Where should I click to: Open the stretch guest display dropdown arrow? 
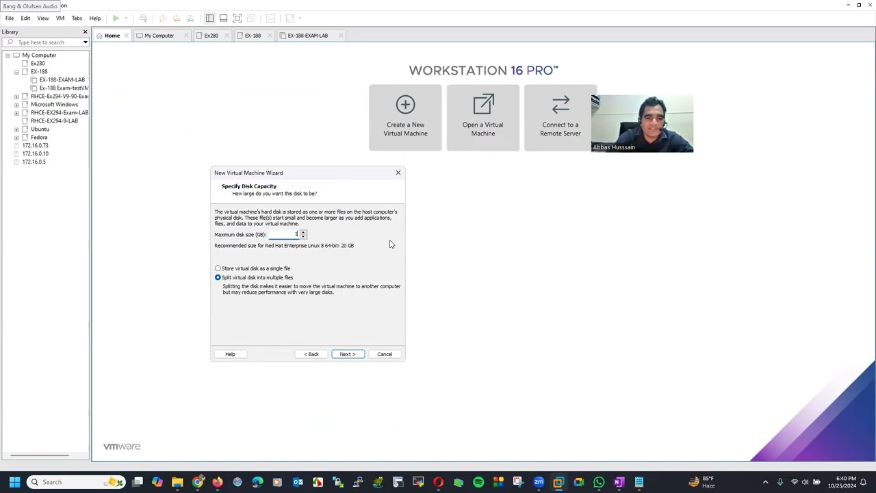click(299, 18)
